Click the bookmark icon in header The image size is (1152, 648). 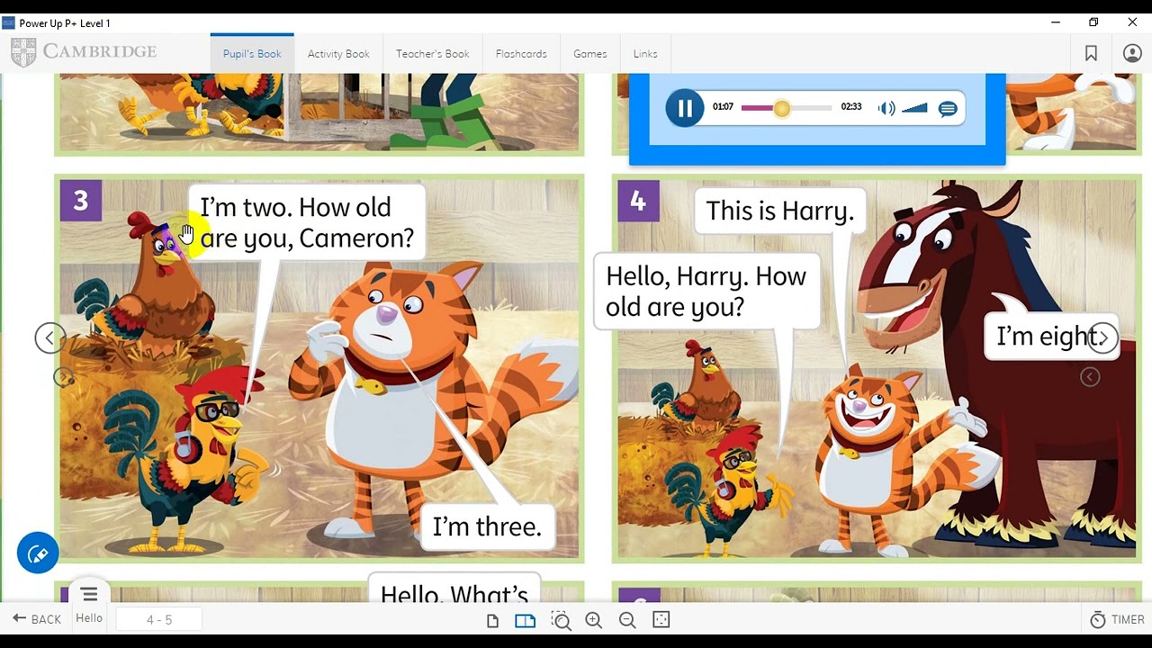tap(1091, 54)
